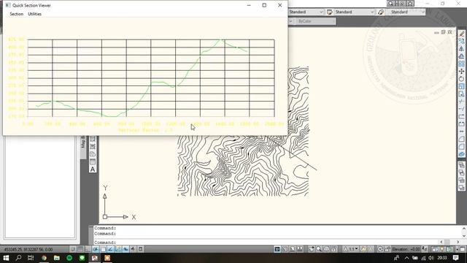
Task: Select the Fillet tool in the modify toolbar
Action: (x=461, y=146)
